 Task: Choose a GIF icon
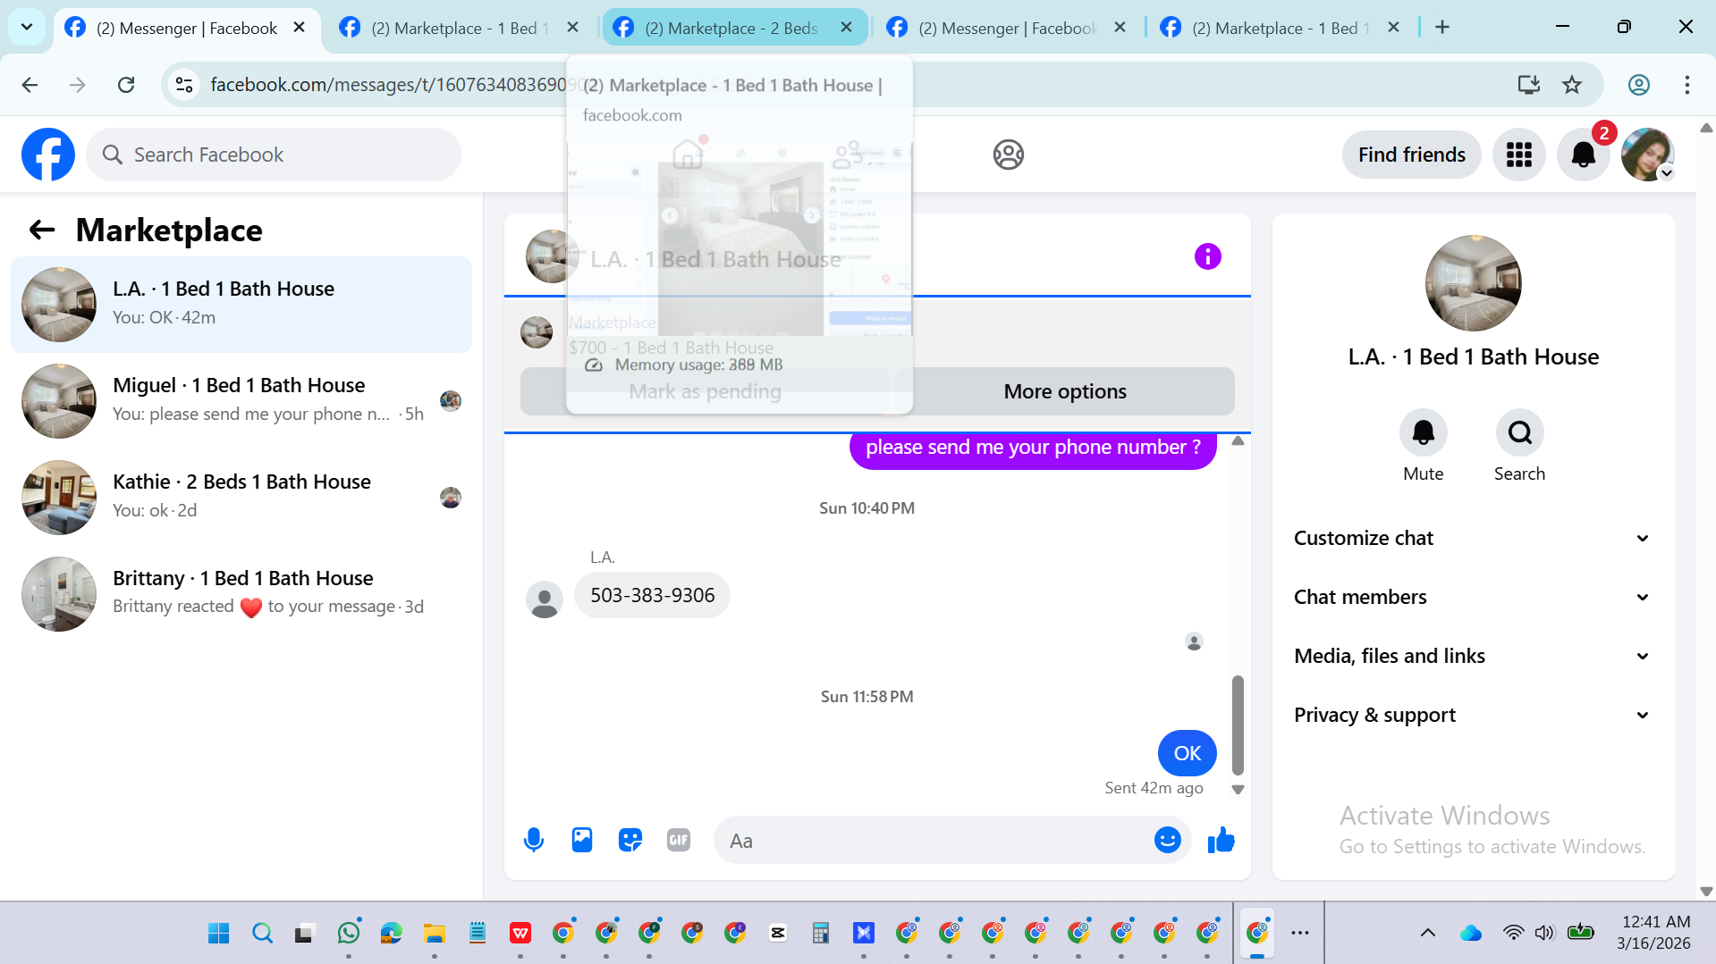(679, 840)
